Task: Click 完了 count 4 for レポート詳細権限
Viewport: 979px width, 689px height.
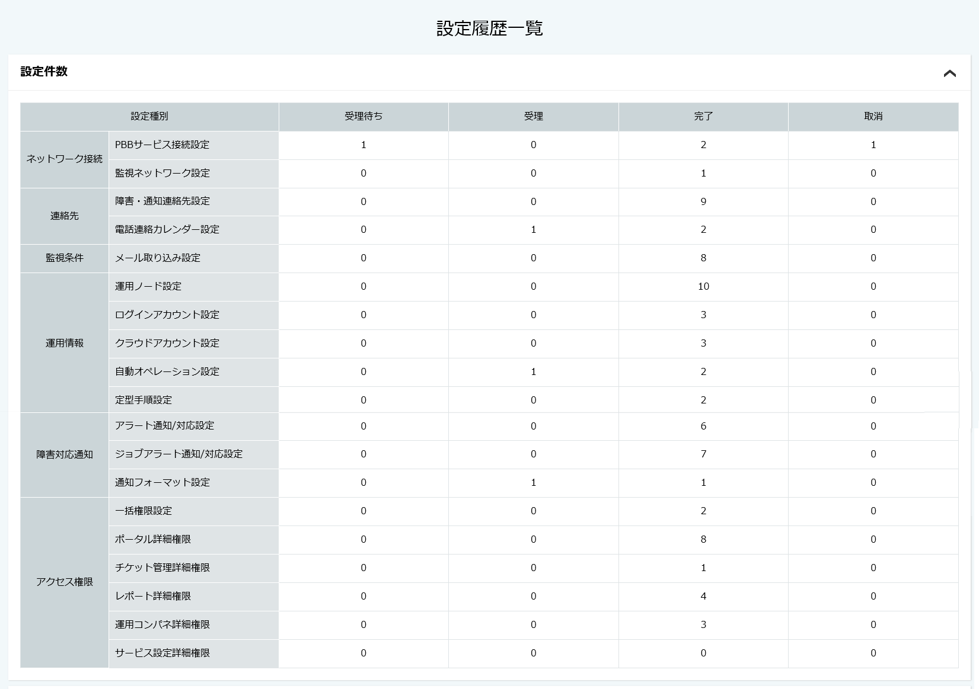Action: click(703, 597)
